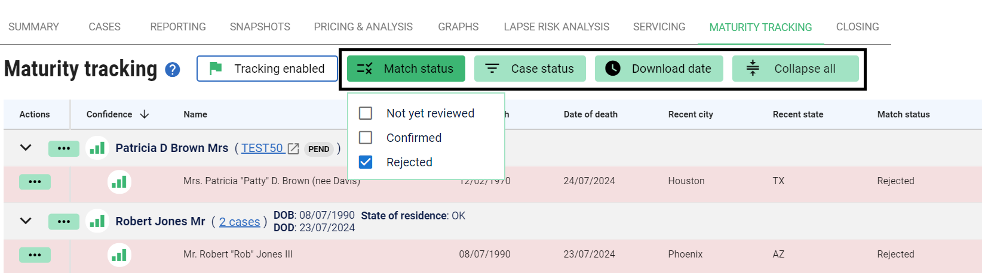This screenshot has width=982, height=273.
Task: Click the Collapse all button
Action: [x=795, y=69]
